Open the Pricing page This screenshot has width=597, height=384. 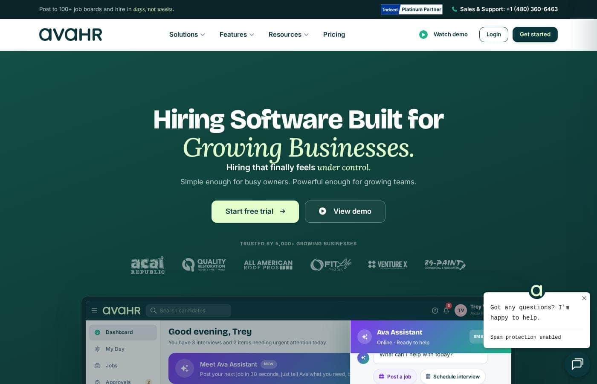coord(334,35)
